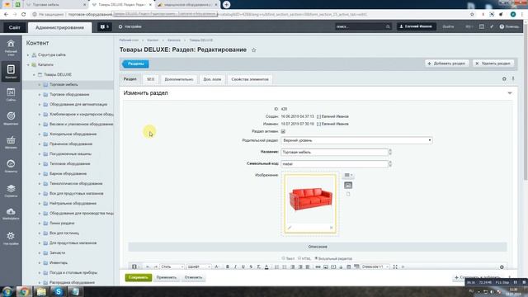Open Родительский раздел dropdown
528x297 pixels.
pyautogui.click(x=356, y=140)
